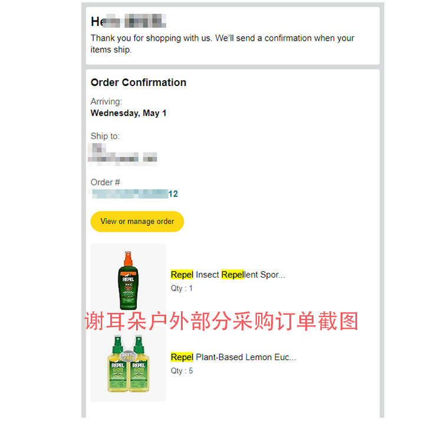Viewport: 442px width, 442px height.
Task: Open the Repel Plant-Based Lemon Euc... title
Action: pyautogui.click(x=233, y=357)
